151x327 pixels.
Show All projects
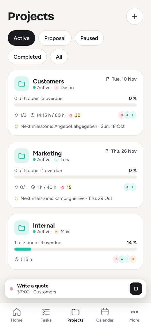coord(59,57)
